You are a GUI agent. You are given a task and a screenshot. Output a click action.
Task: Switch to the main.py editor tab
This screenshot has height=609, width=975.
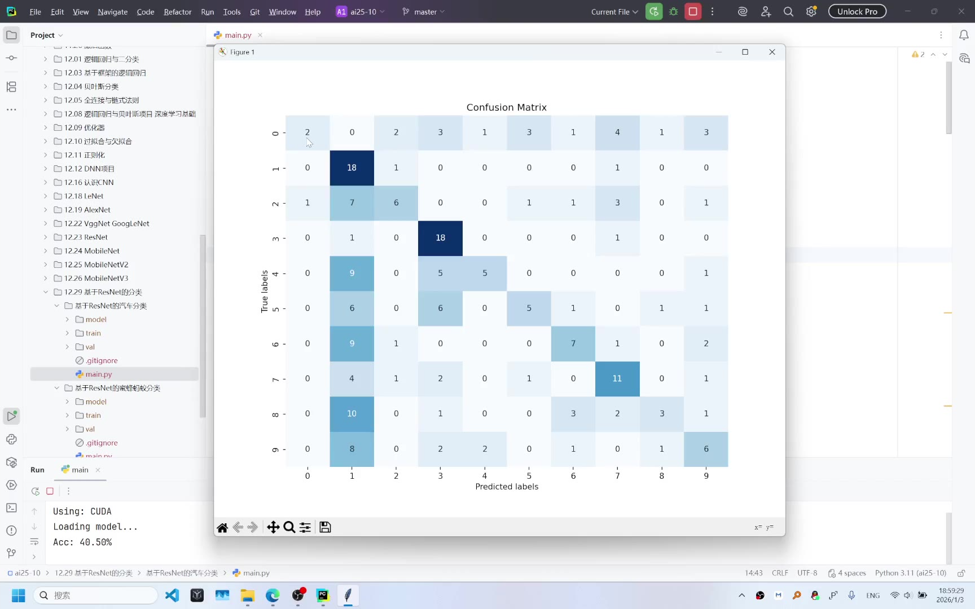(x=238, y=35)
